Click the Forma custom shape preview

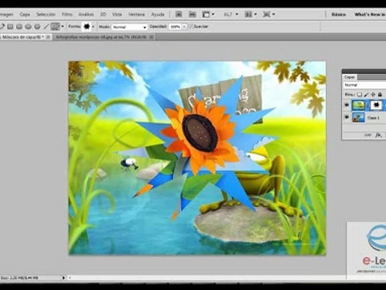click(87, 27)
